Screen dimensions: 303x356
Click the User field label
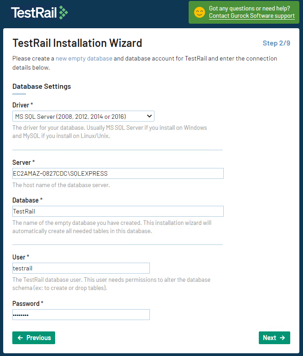21,257
